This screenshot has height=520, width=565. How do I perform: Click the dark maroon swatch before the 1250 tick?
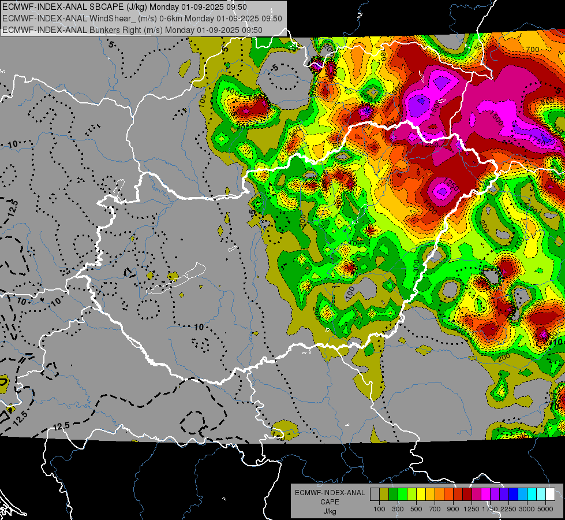[467, 494]
